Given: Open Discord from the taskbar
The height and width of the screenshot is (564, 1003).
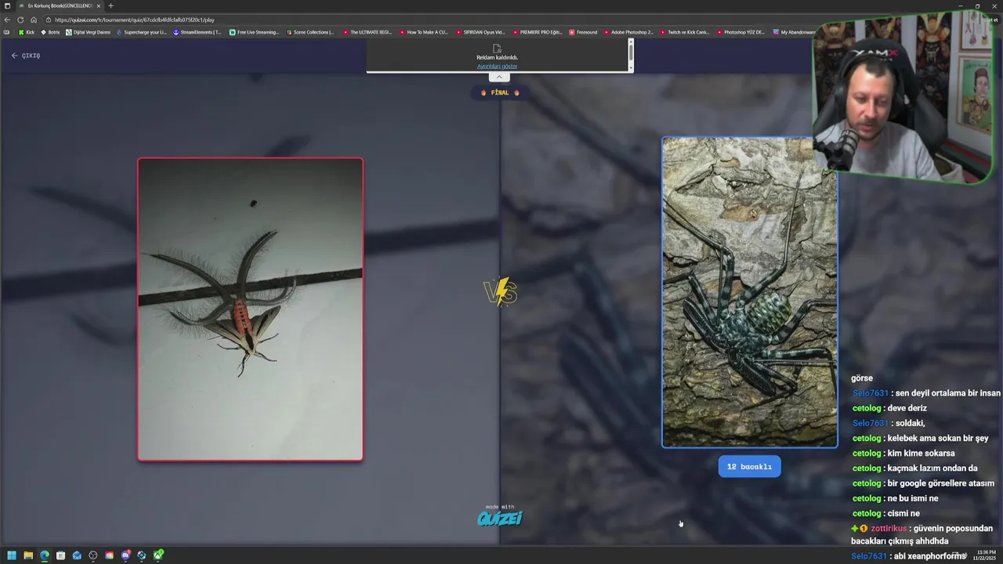Looking at the screenshot, I should 125,555.
